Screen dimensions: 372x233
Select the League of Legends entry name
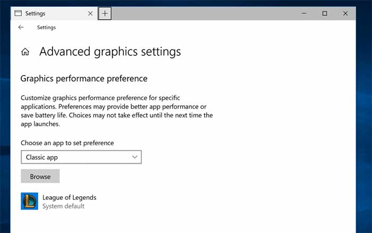click(x=69, y=197)
